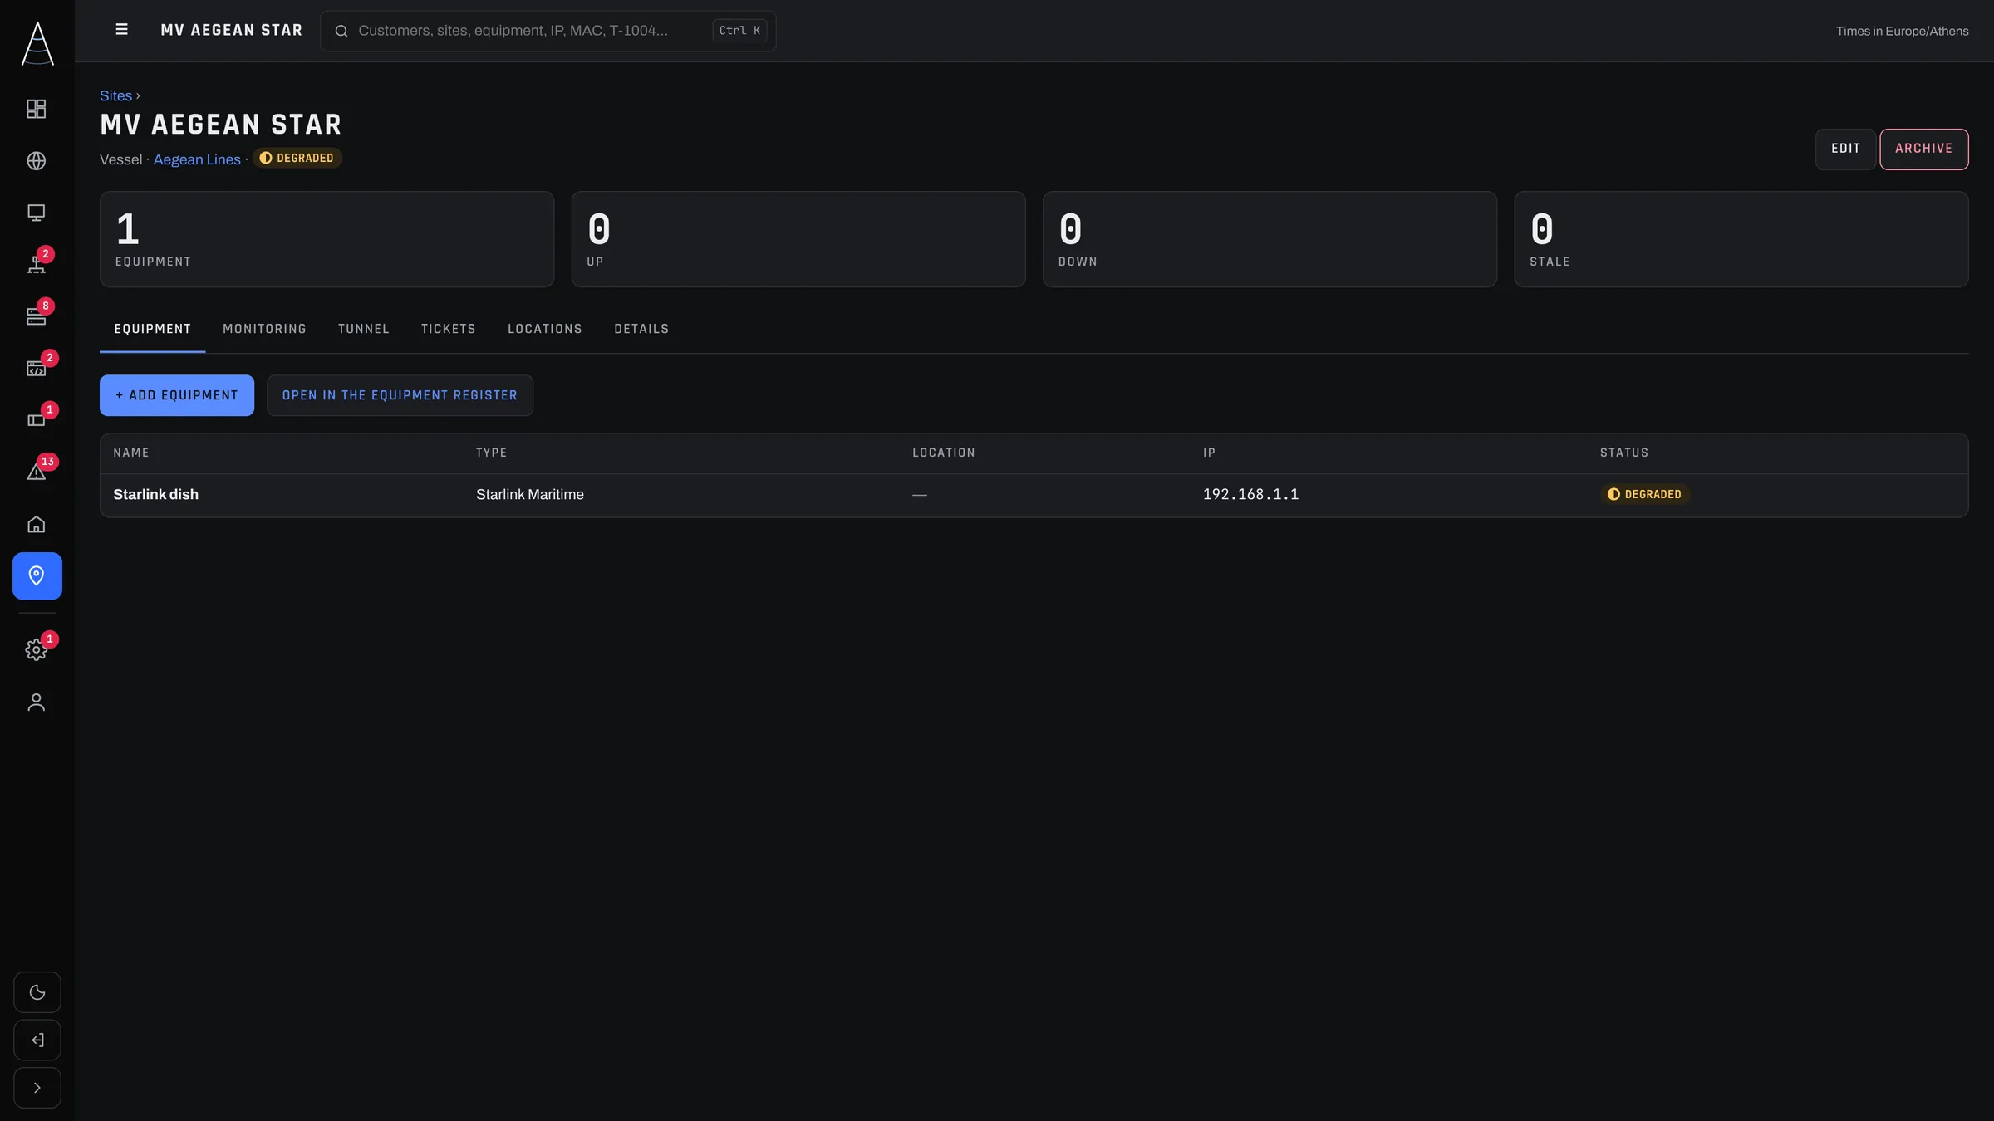The width and height of the screenshot is (1994, 1121).
Task: Open the Tickets tab
Action: tap(449, 330)
